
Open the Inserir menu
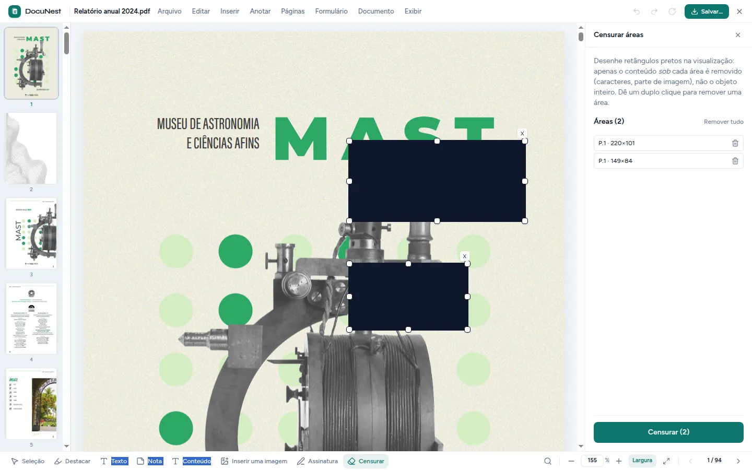(x=230, y=11)
